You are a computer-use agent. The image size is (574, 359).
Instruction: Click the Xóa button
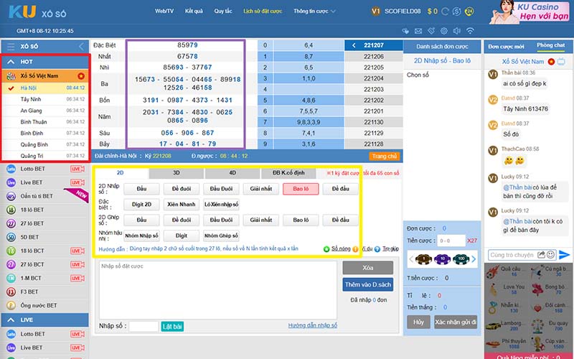pyautogui.click(x=368, y=268)
